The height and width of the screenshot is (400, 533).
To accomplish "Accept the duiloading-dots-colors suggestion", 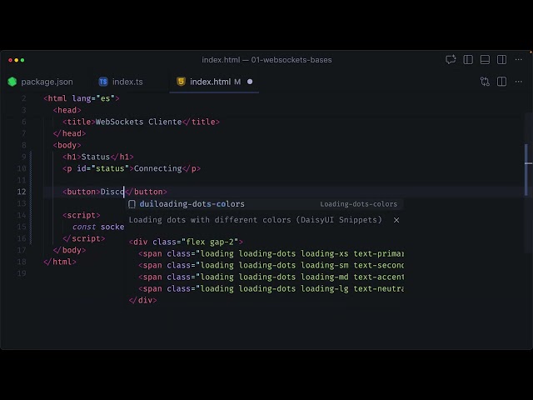I will click(x=264, y=204).
